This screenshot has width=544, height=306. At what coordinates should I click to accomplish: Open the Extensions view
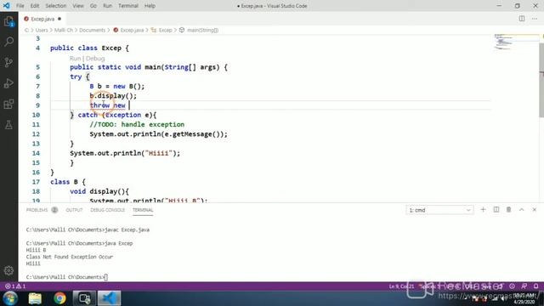8,104
